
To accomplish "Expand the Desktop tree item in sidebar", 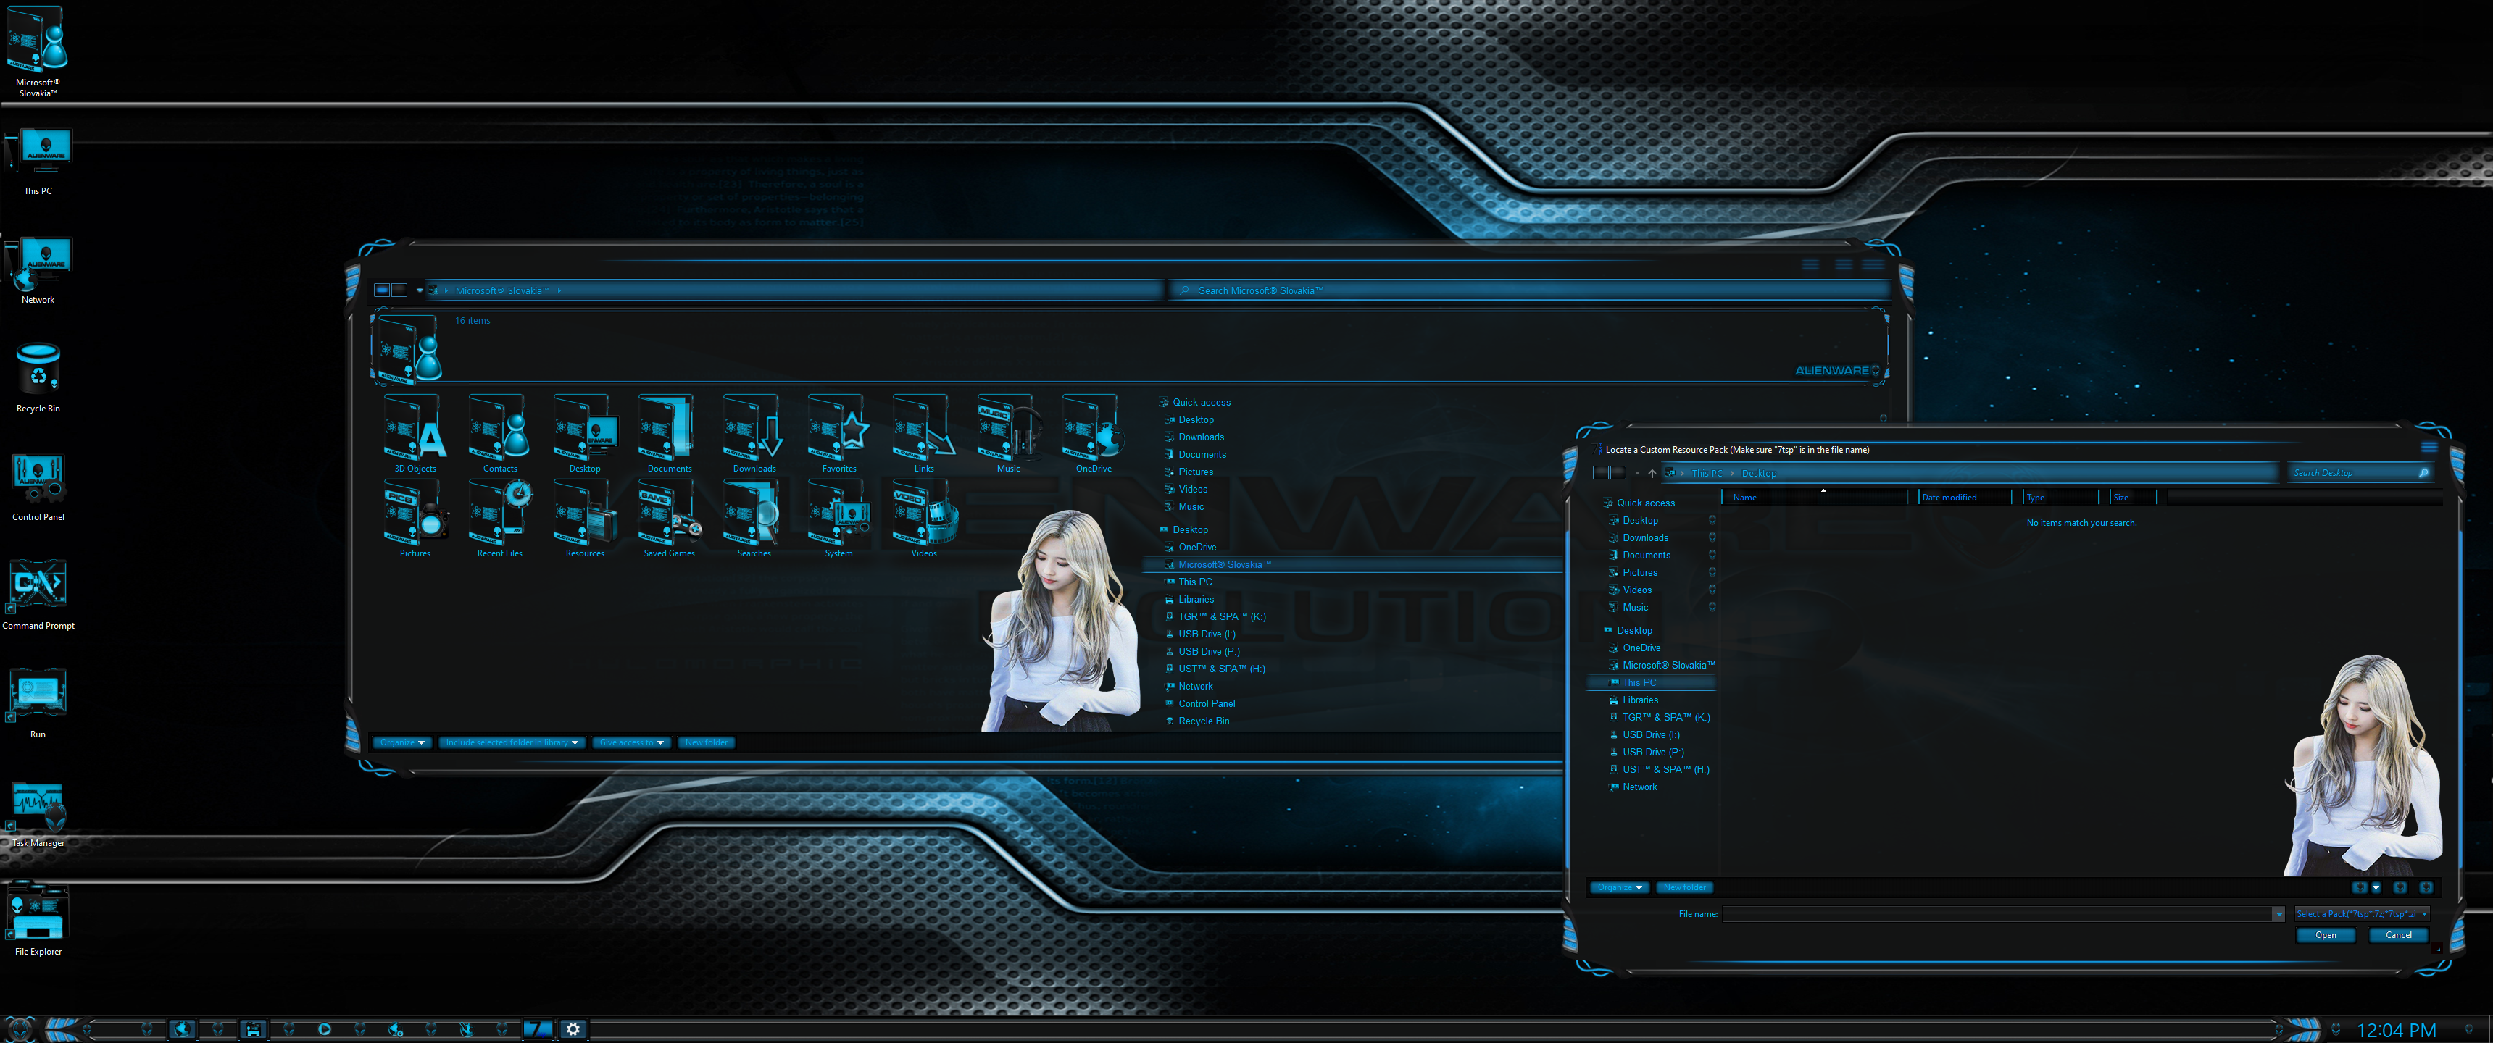I will click(x=1162, y=529).
